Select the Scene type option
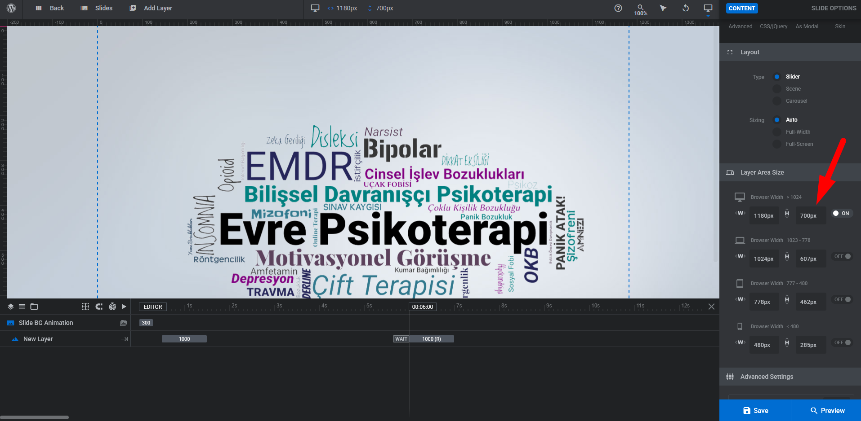Screen dimensions: 861x421 [777, 89]
